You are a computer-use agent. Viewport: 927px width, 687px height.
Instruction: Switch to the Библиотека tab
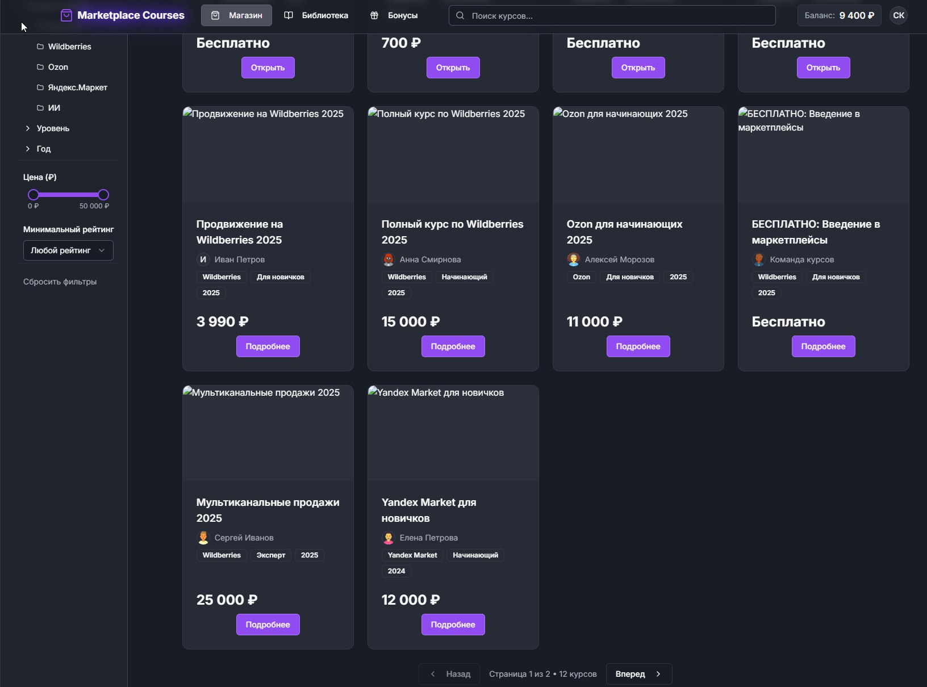(316, 15)
